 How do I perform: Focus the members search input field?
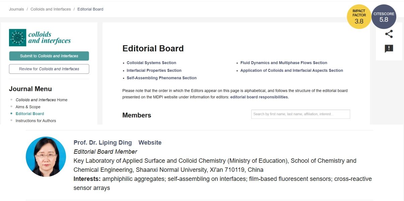pyautogui.click(x=300, y=114)
